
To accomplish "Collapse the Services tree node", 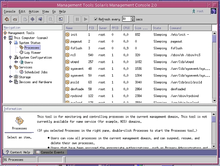I will (x=10, y=67).
